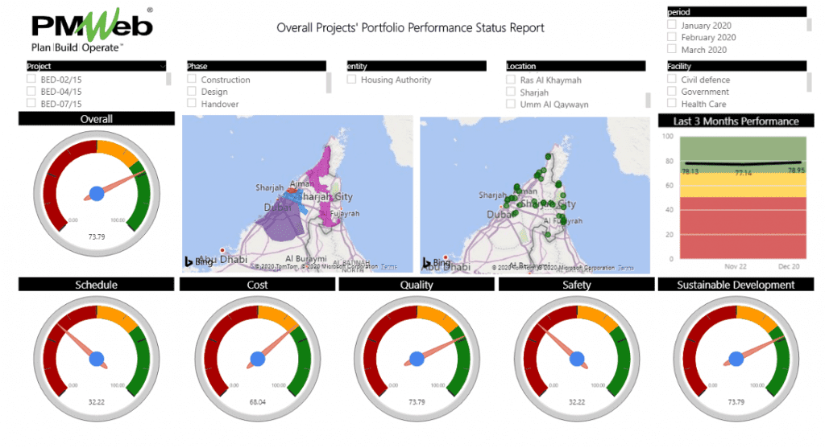Click the Sustainable Development gauge hub
This screenshot has height=448, width=825.
pyautogui.click(x=736, y=360)
